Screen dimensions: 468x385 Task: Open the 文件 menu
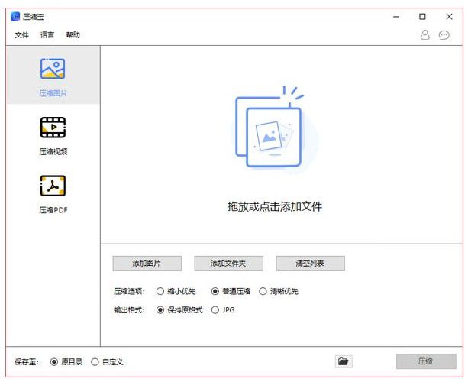pyautogui.click(x=22, y=35)
